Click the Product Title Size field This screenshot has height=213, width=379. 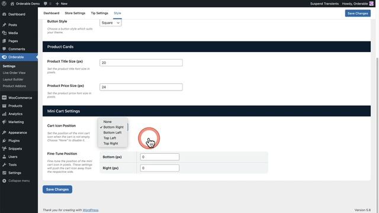click(x=141, y=63)
